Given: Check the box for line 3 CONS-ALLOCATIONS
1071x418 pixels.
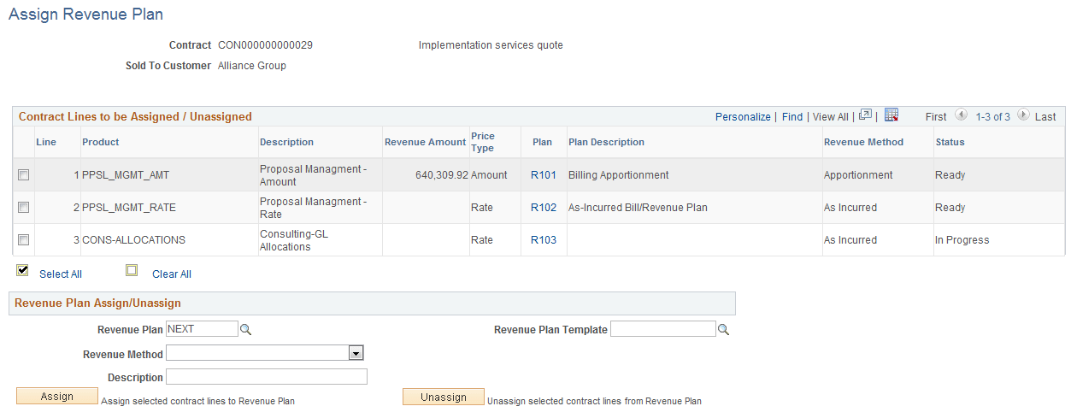Looking at the screenshot, I should coord(24,239).
